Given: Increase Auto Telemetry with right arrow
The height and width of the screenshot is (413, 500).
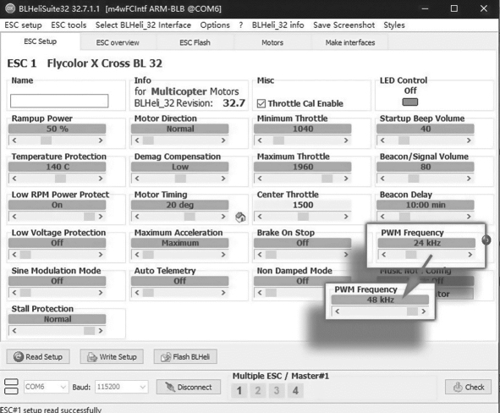Looking at the screenshot, I should tap(223, 293).
